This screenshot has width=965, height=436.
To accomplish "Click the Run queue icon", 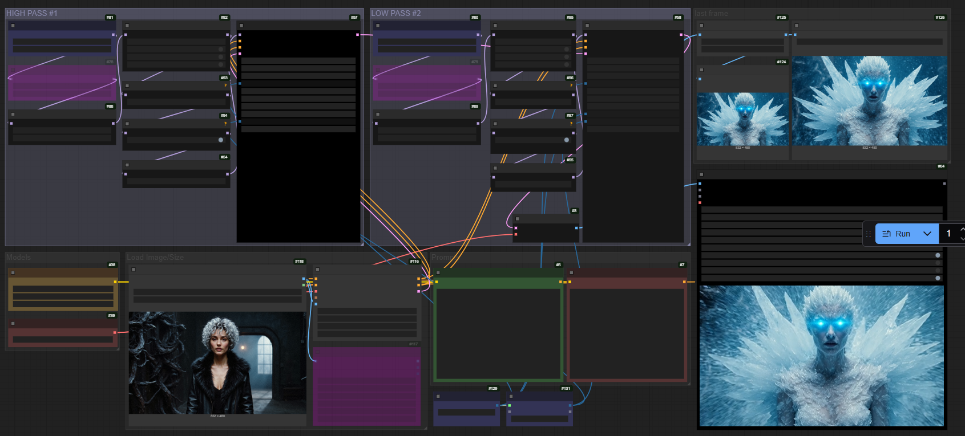I will pyautogui.click(x=886, y=234).
